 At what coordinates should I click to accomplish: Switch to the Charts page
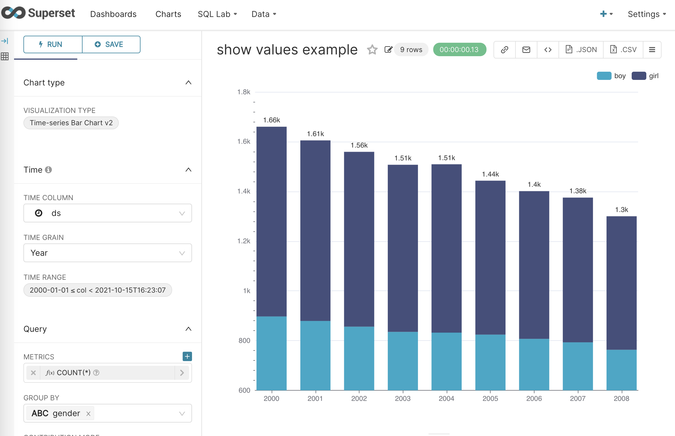tap(168, 14)
